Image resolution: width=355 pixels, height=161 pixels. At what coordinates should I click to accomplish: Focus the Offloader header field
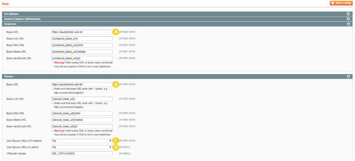82,153
